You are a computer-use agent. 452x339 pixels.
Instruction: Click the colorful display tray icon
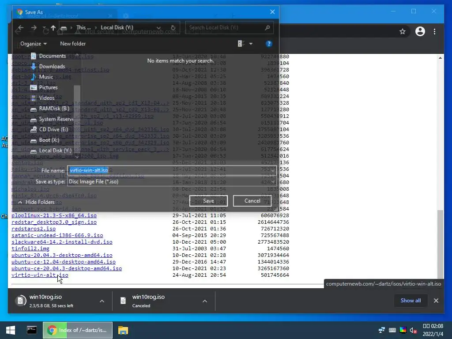[x=403, y=330]
